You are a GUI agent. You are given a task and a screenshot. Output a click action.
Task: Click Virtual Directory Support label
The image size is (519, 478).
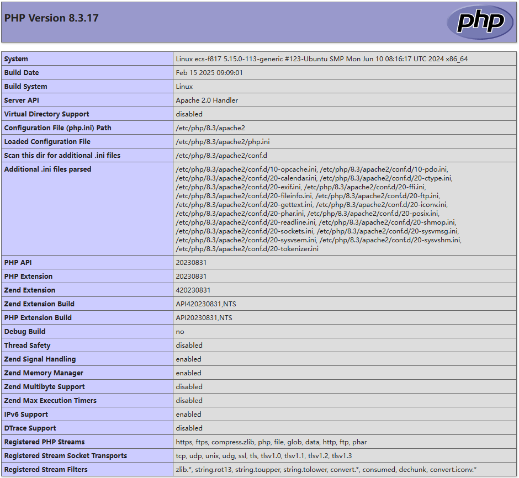47,114
